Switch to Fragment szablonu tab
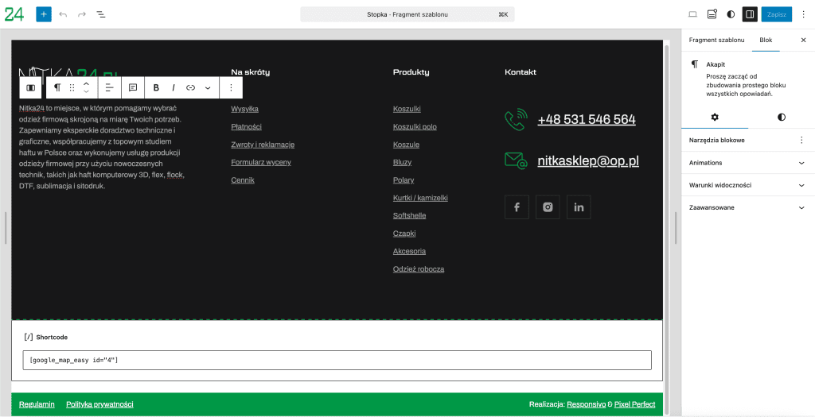Image resolution: width=815 pixels, height=417 pixels. pos(716,40)
